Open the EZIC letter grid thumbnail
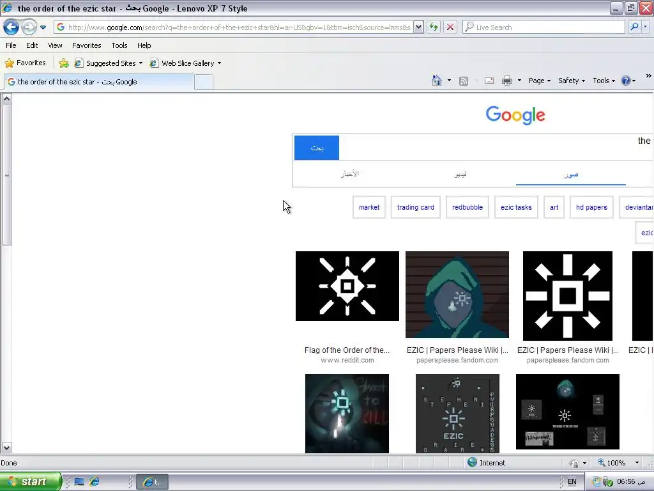The image size is (654, 491). click(457, 414)
